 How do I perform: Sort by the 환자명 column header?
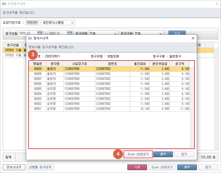pyautogui.click(x=55, y=64)
